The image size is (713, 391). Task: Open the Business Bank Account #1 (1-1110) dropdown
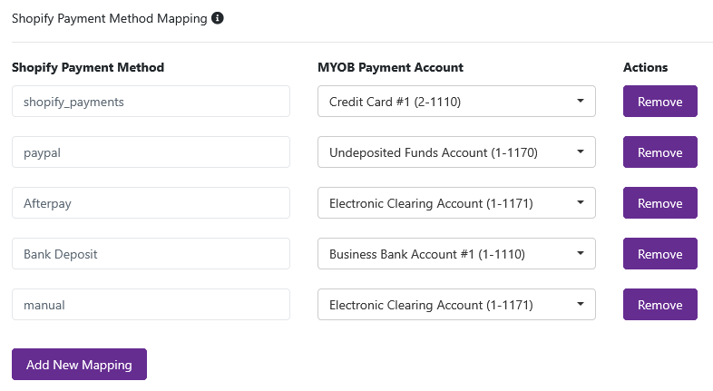tap(456, 254)
